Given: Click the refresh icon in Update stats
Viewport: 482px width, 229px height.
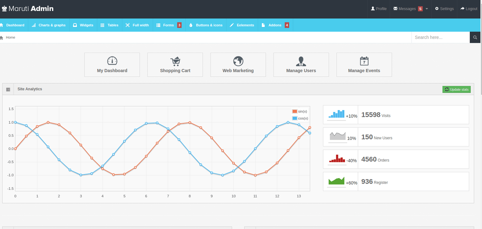Looking at the screenshot, I should pos(447,89).
